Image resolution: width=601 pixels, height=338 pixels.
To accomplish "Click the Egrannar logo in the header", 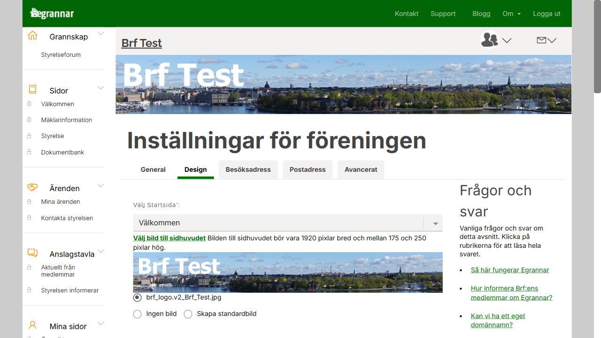I will 52,13.
